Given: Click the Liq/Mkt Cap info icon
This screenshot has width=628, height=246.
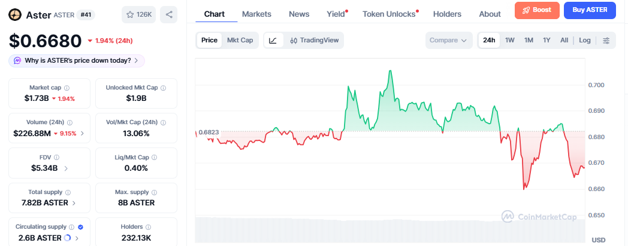Looking at the screenshot, I should (x=154, y=158).
